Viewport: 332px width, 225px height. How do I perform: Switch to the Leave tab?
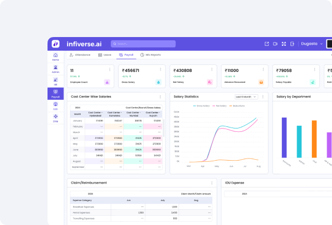(x=105, y=55)
